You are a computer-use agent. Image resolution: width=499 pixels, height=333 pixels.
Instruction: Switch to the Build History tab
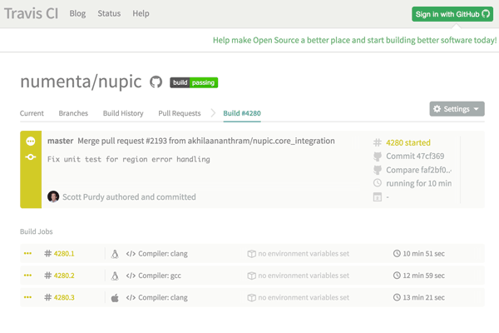tap(123, 113)
